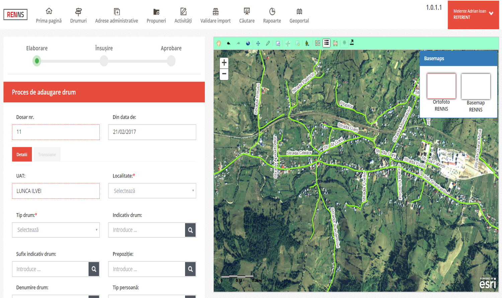
Task: Go to Rapoarte in the top navigation
Action: (272, 16)
